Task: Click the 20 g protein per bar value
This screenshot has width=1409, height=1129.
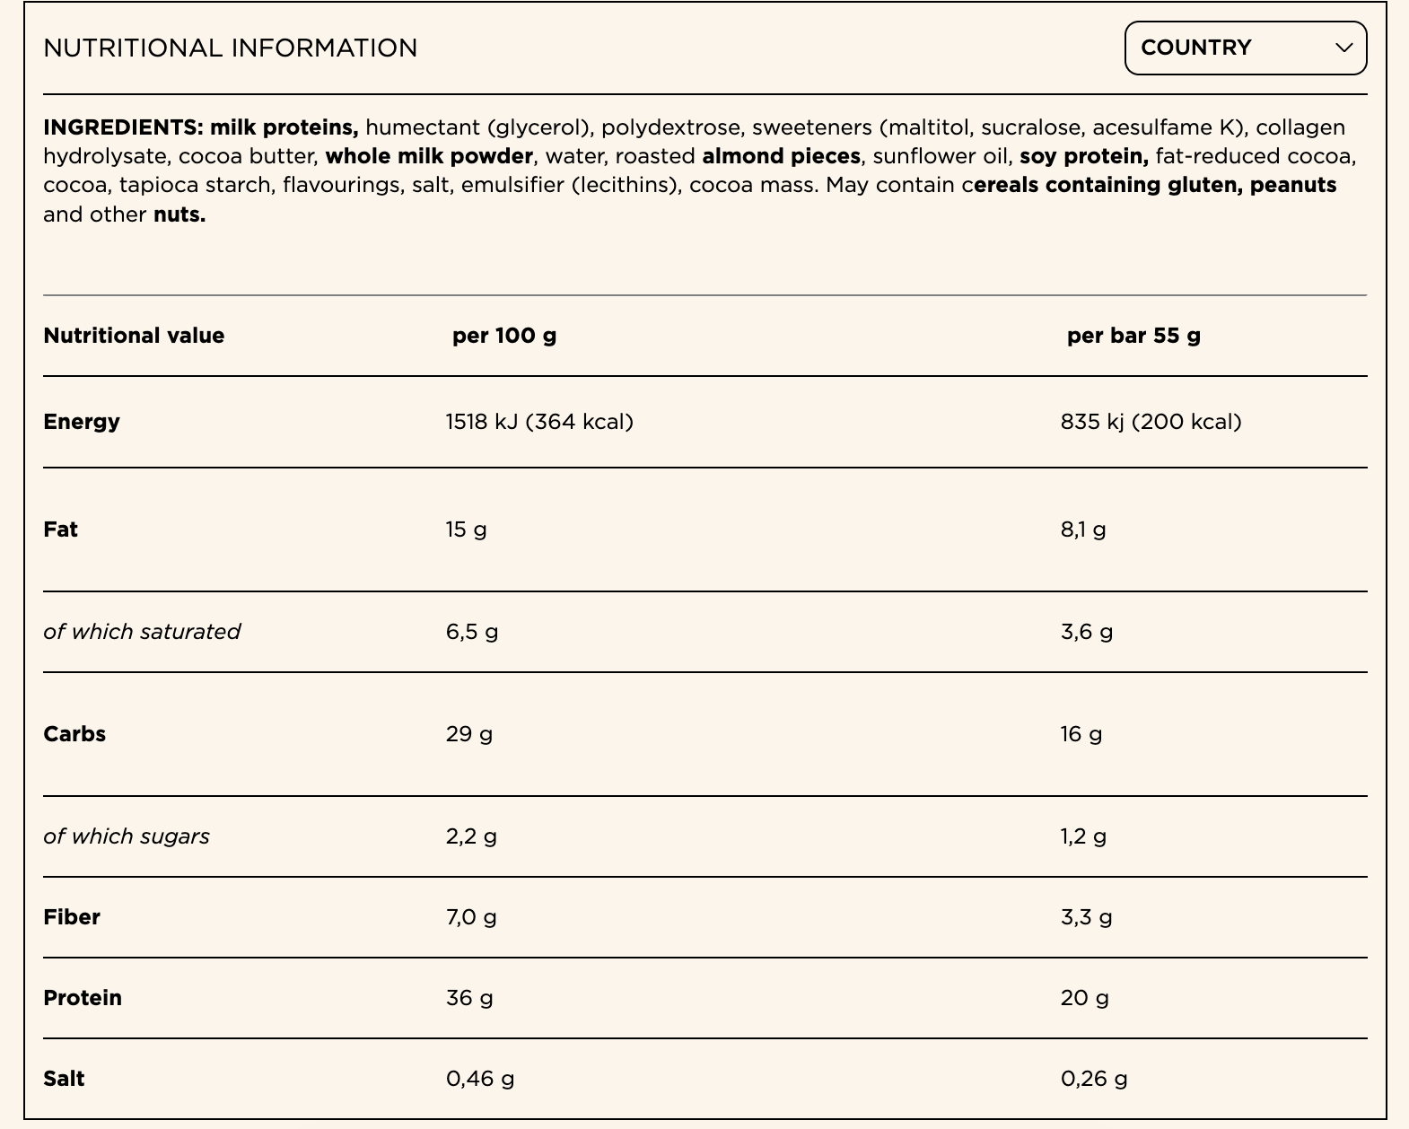Action: pyautogui.click(x=1085, y=998)
